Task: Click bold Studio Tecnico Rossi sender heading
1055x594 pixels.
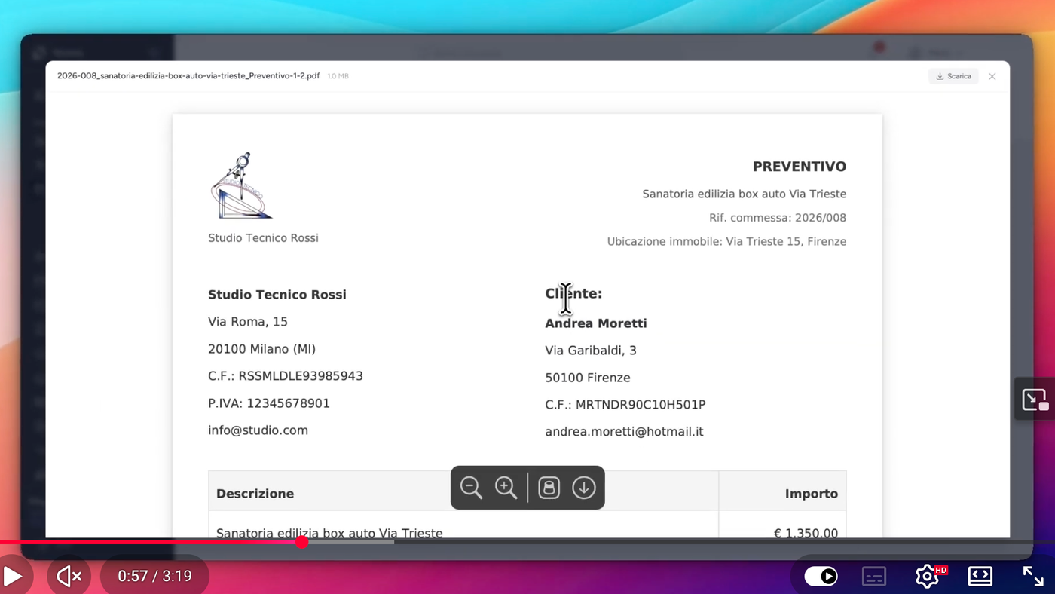Action: [x=277, y=295]
